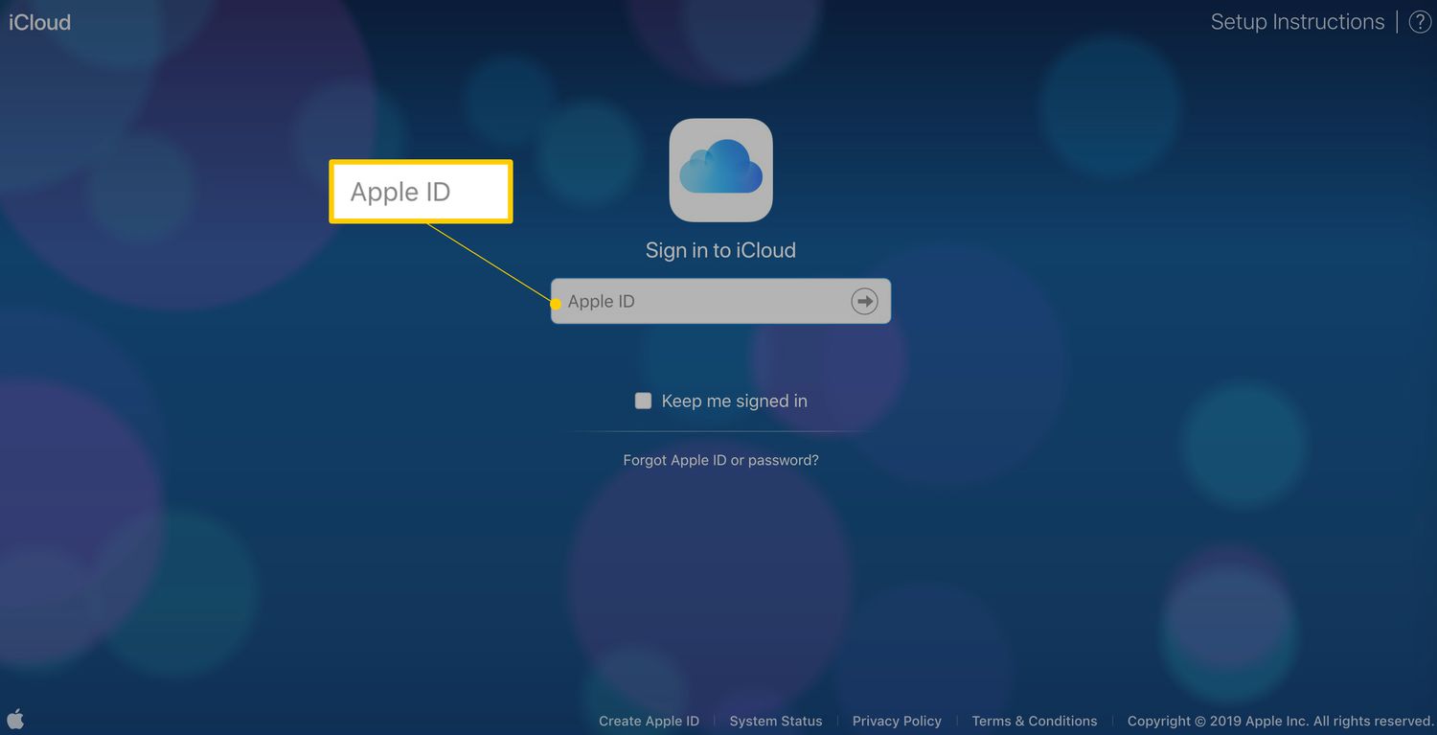Check the System Status page link

pos(775,721)
